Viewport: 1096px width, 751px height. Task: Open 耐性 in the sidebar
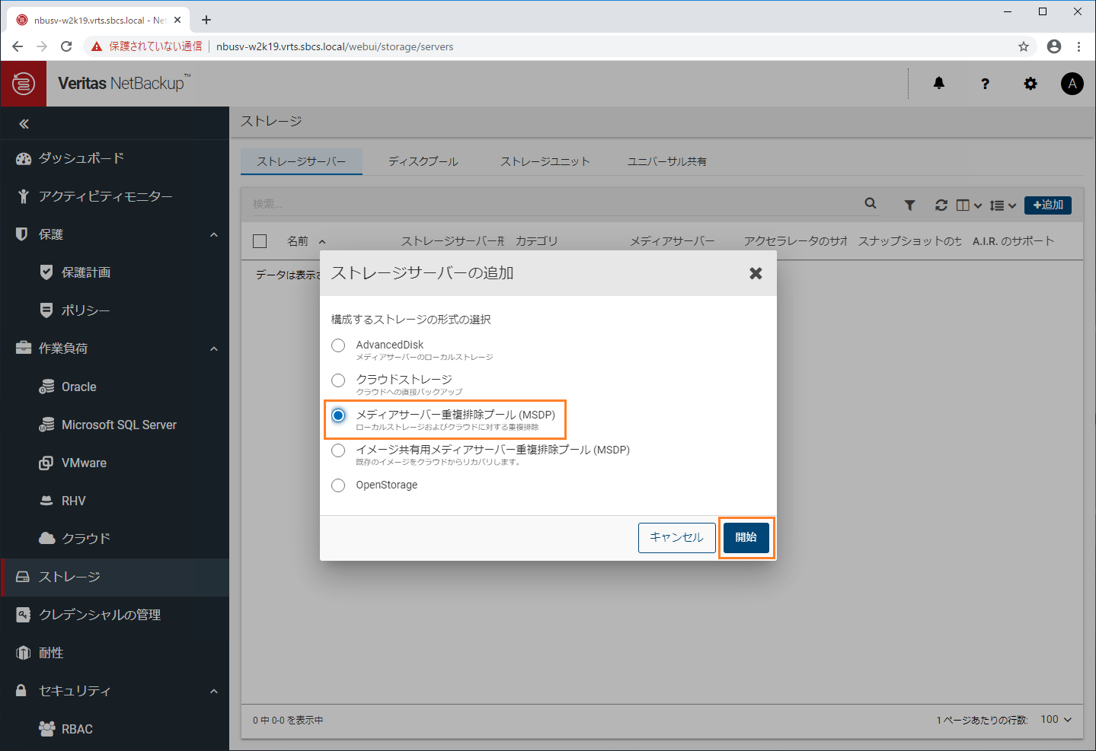click(50, 653)
